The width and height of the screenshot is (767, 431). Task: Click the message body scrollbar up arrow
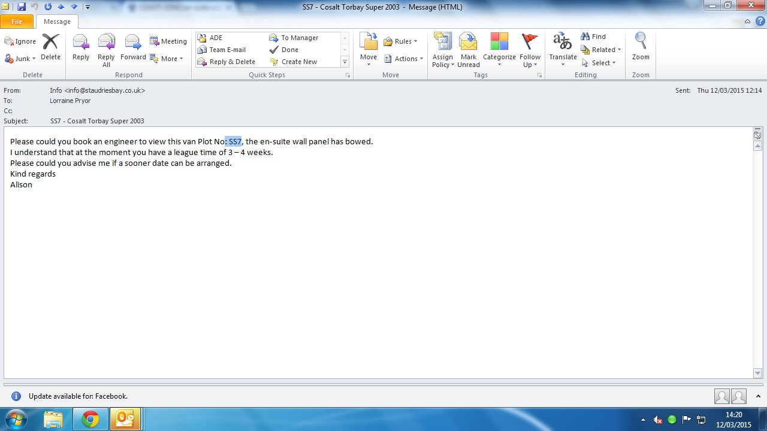click(x=758, y=146)
